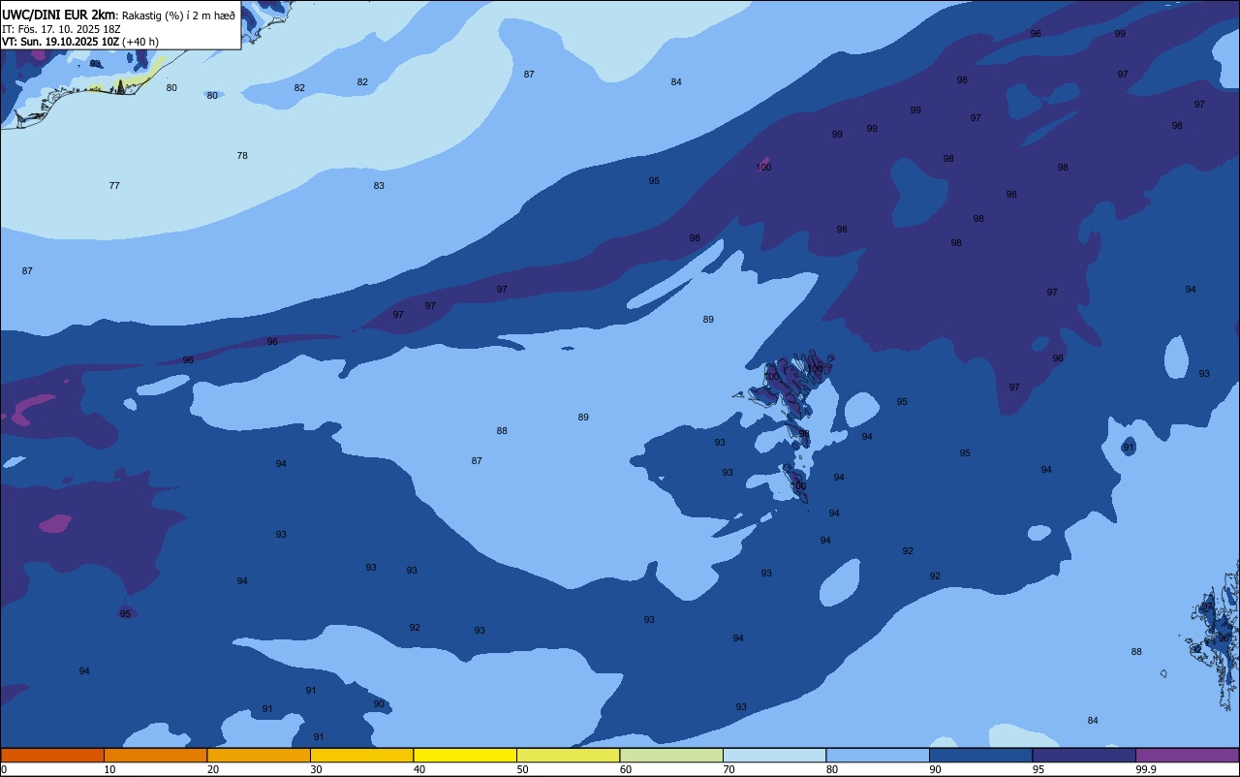Click the legend label '70' under the color bar
1240x777 pixels.
click(729, 769)
